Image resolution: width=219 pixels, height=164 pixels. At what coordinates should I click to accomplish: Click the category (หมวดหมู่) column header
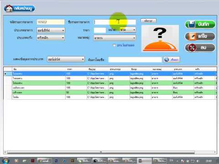pyautogui.click(x=162, y=69)
